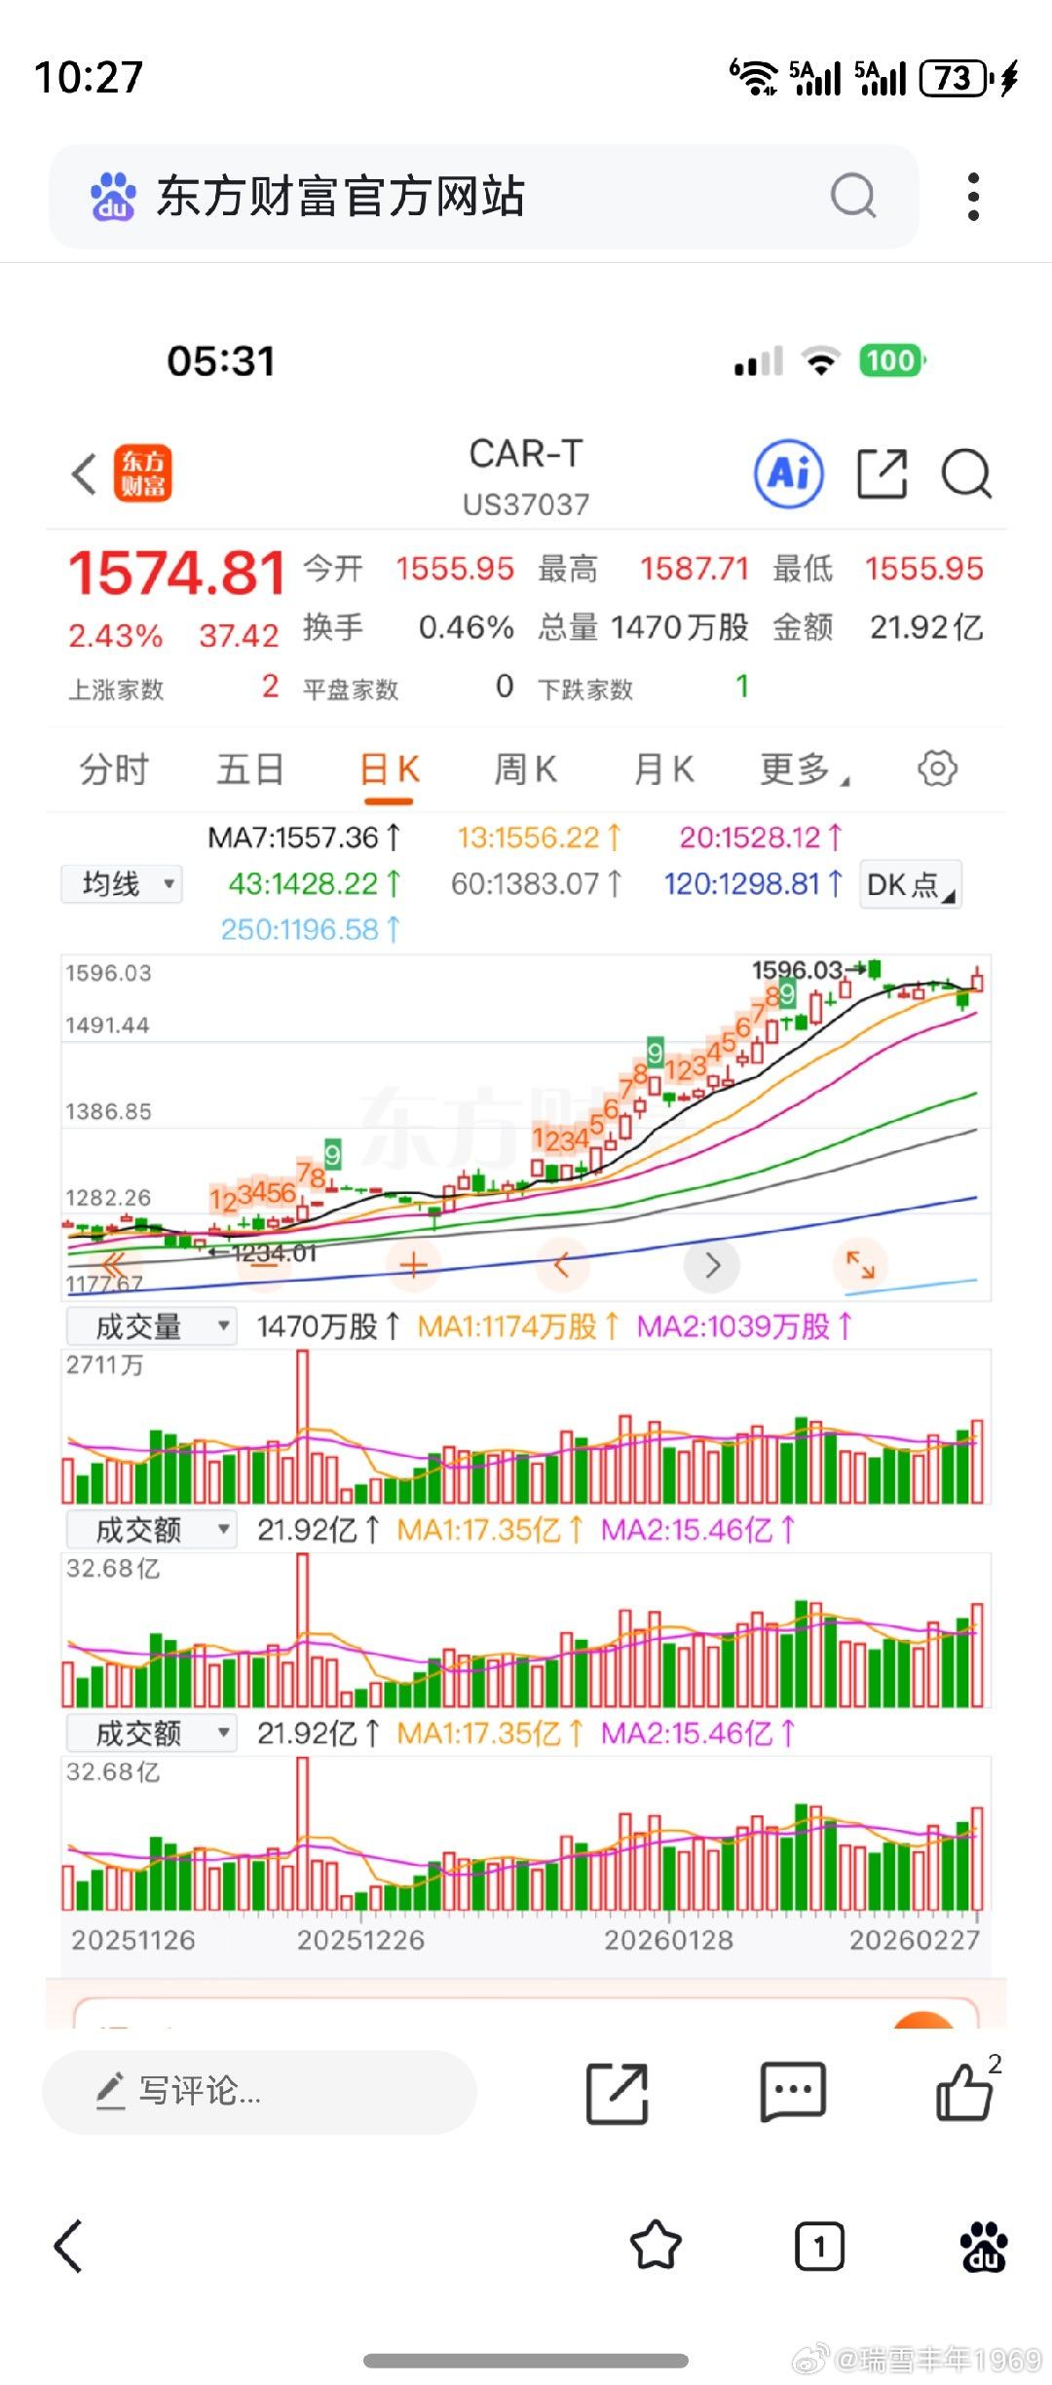Tap the 20:1528.12 moving average label

click(761, 838)
